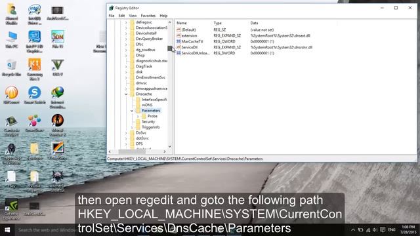Click the registry path in the status bar
The image size is (420, 236).
185,159
